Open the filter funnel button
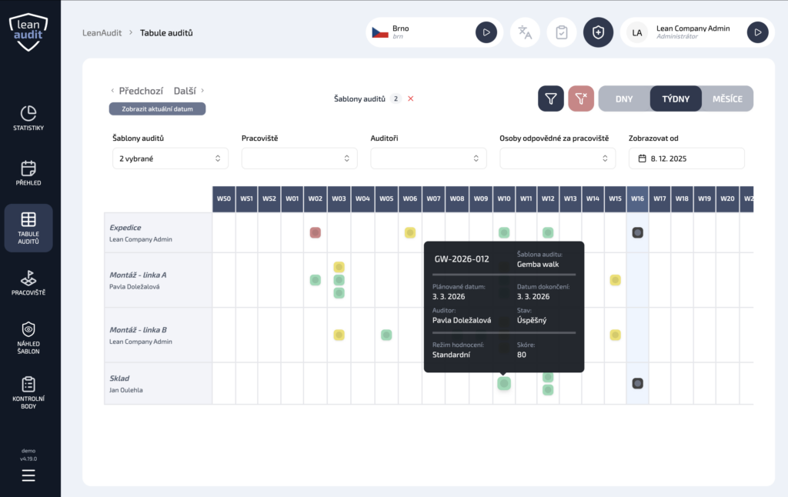The width and height of the screenshot is (788, 497). coord(551,98)
